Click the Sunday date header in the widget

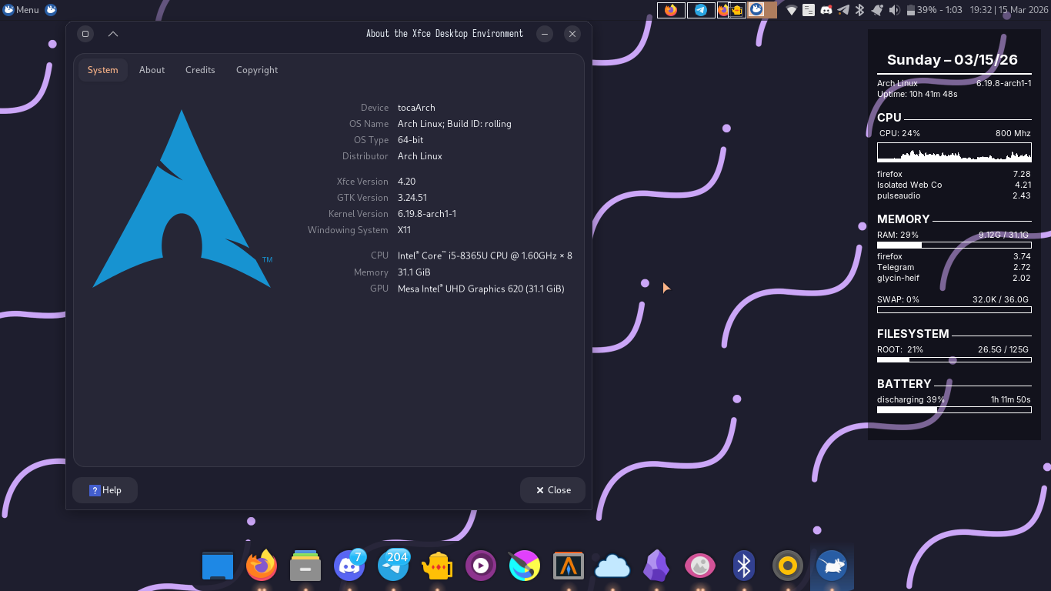953,60
